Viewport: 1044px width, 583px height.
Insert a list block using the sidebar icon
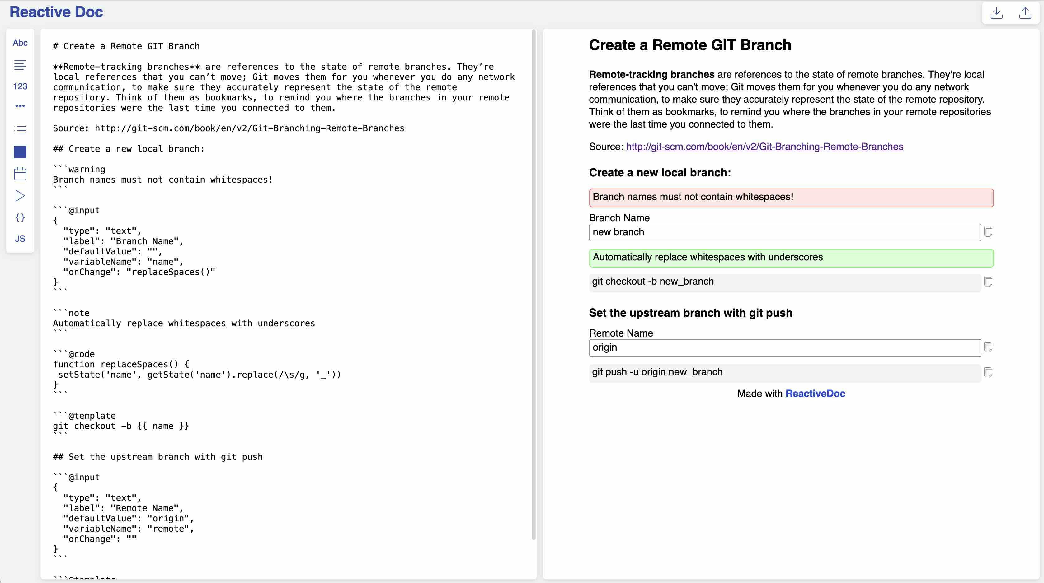coord(19,130)
